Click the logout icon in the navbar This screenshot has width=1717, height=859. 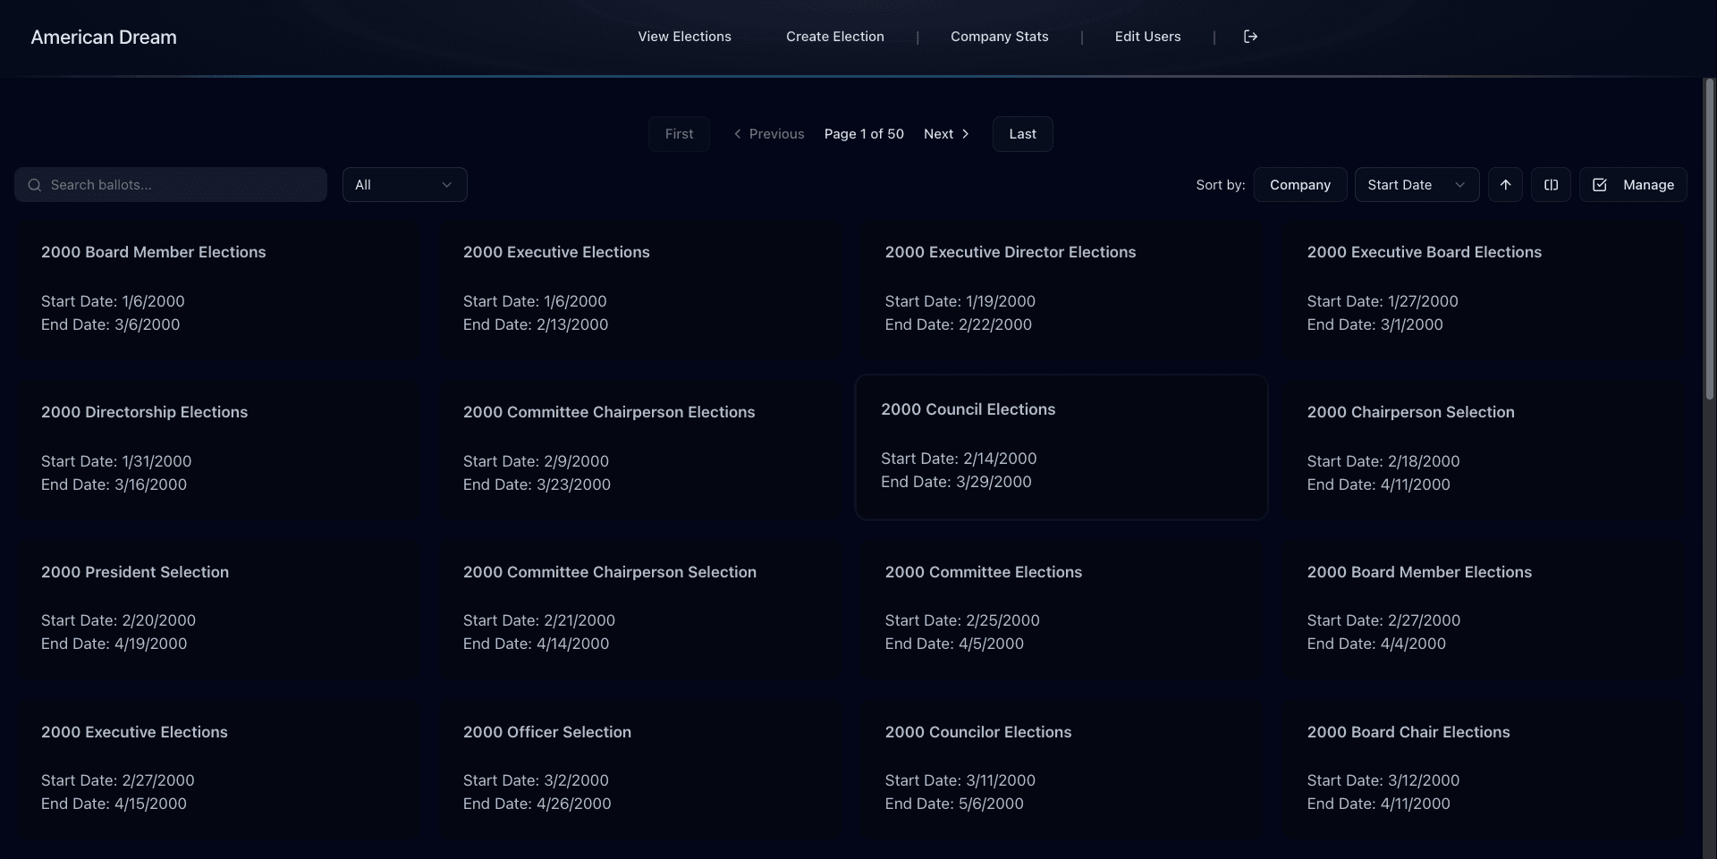point(1250,37)
